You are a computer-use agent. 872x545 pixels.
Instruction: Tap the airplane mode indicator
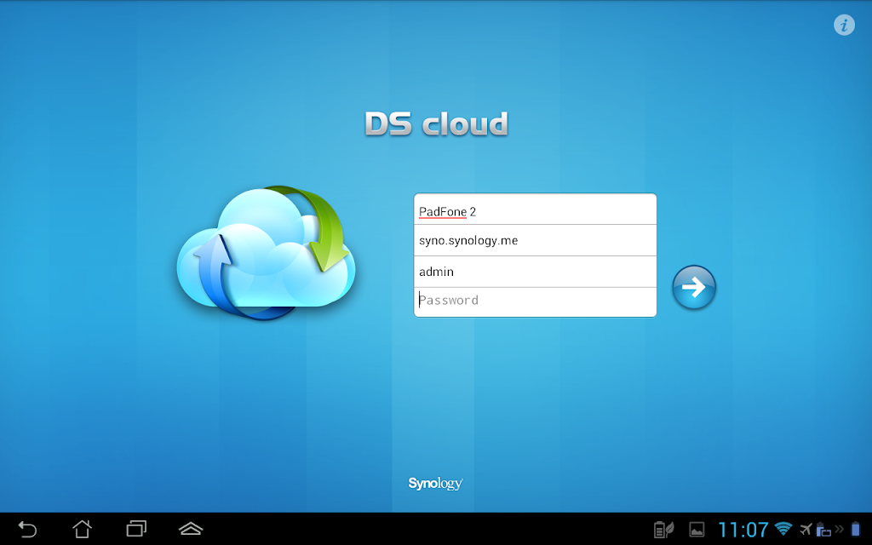click(806, 529)
